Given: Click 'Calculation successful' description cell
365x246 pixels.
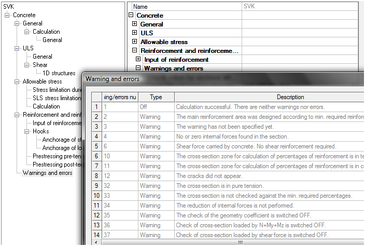Looking at the screenshot, I should 269,107.
